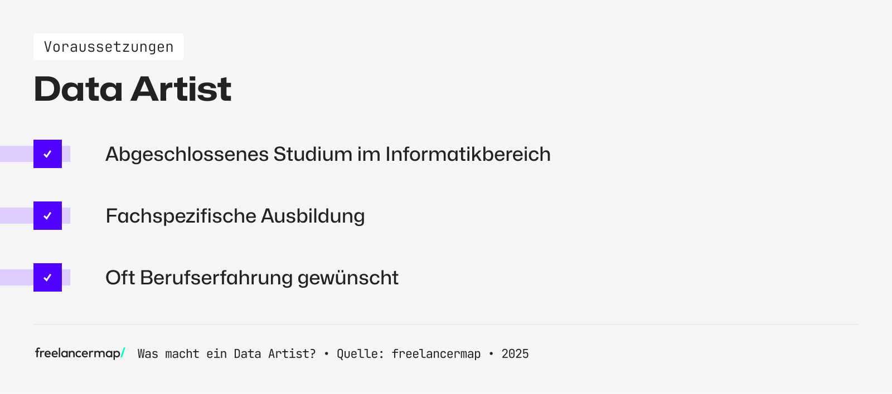Click the Data Artist heading
This screenshot has width=892, height=394.
[x=132, y=89]
